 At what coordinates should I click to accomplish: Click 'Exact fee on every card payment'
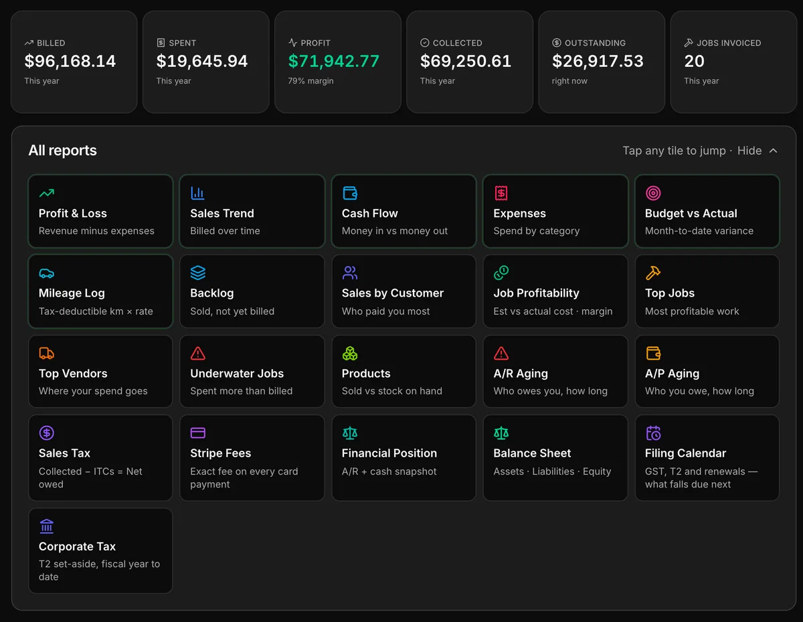[244, 477]
